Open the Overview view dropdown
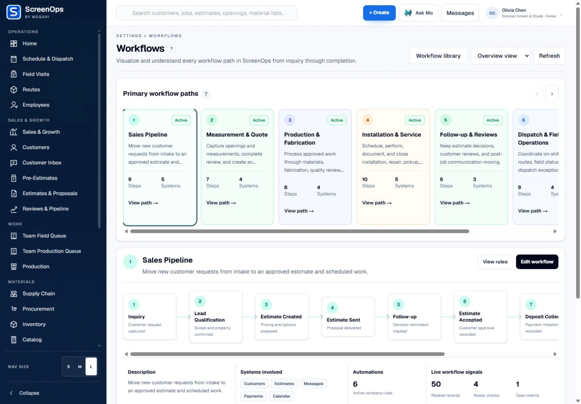This screenshot has height=404, width=581. (x=501, y=56)
